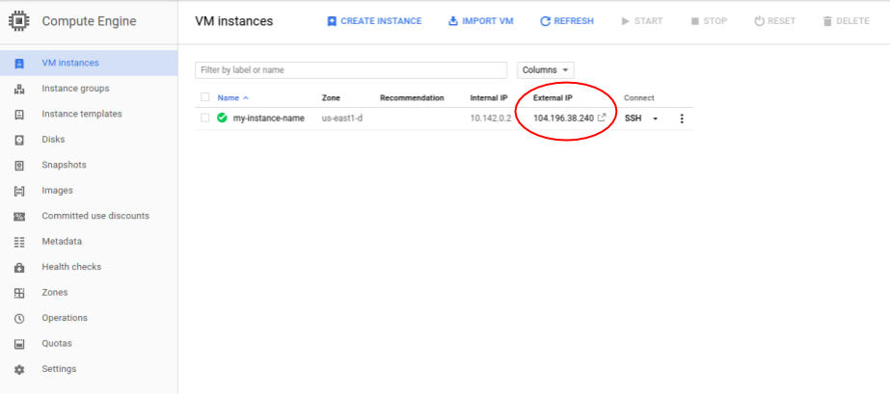Image resolution: width=890 pixels, height=394 pixels.
Task: Click the VM instances page title
Action: [x=234, y=21]
